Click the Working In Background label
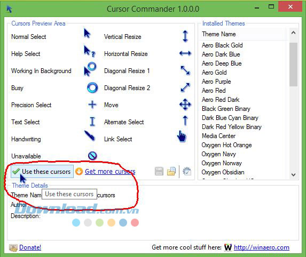 pos(41,71)
